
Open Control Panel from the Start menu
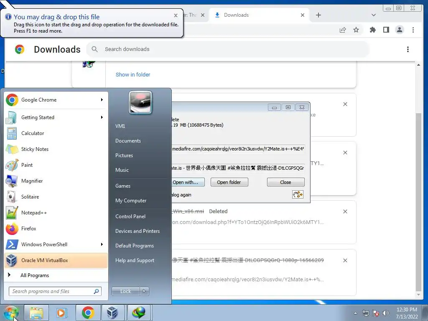130,217
